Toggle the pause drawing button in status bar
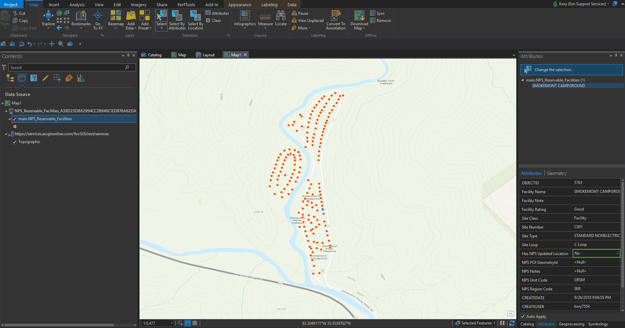The height and width of the screenshot is (328, 625). pos(502,323)
